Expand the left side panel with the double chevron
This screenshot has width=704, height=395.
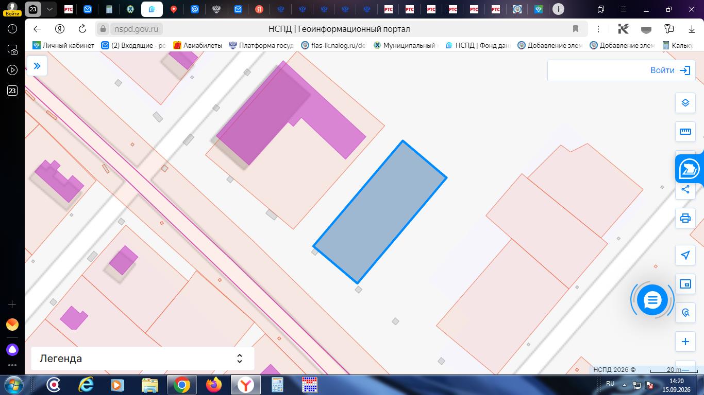click(37, 66)
